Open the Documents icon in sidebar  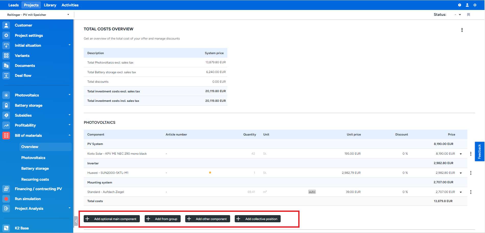pos(6,66)
